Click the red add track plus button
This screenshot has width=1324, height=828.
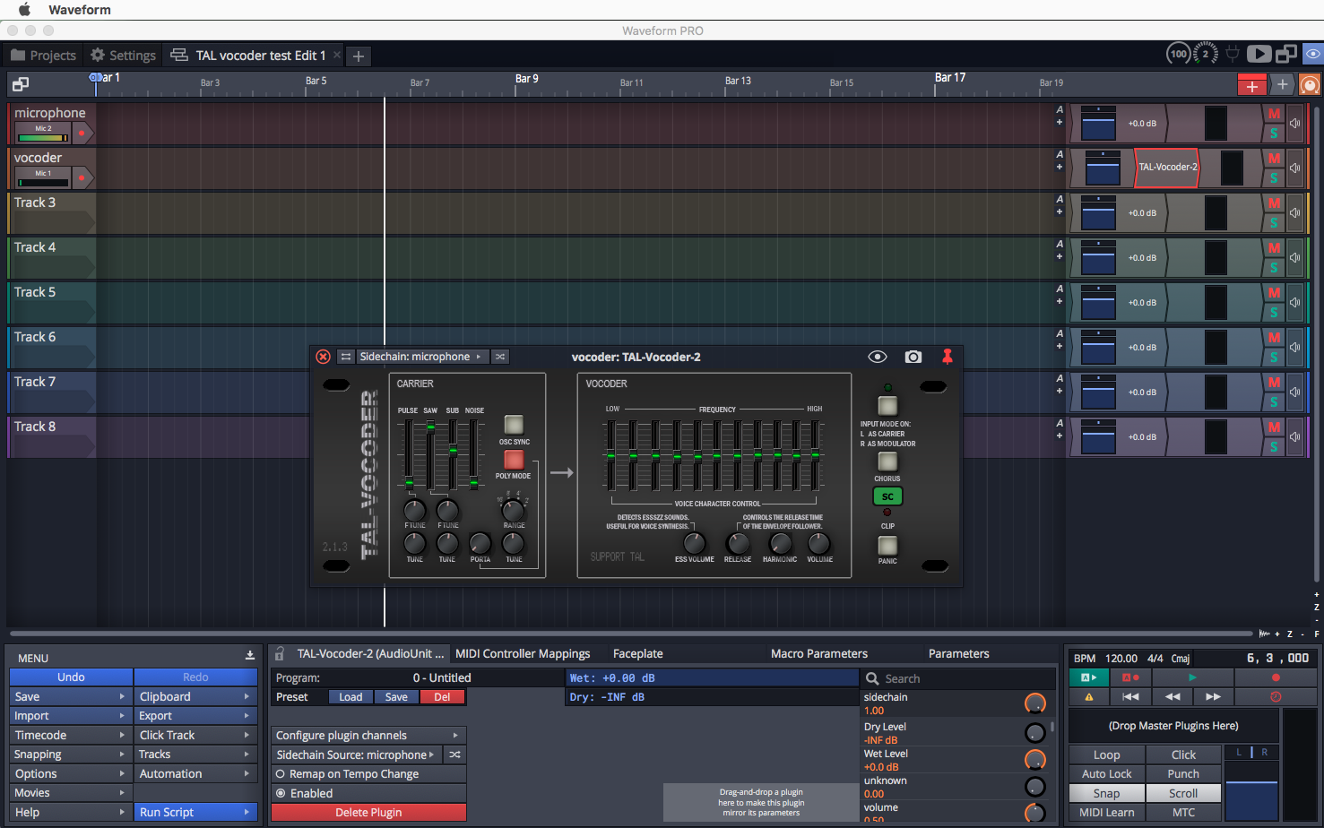(x=1251, y=85)
